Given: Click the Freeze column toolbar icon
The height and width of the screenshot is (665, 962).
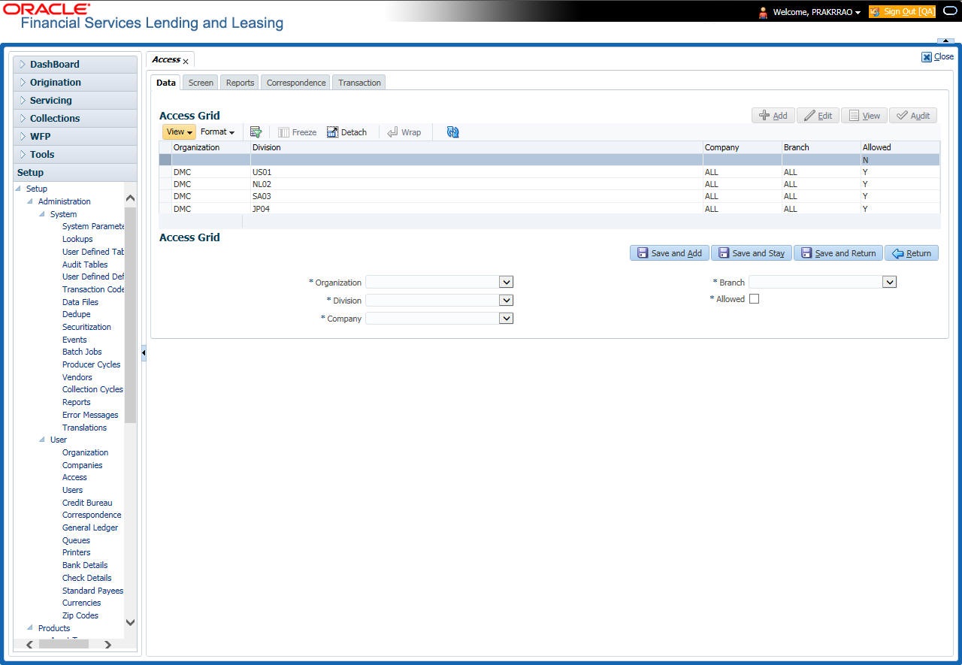Looking at the screenshot, I should (x=297, y=131).
